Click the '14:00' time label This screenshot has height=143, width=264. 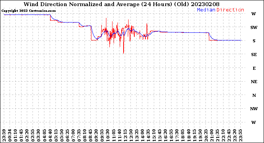pyautogui.click(x=142, y=135)
